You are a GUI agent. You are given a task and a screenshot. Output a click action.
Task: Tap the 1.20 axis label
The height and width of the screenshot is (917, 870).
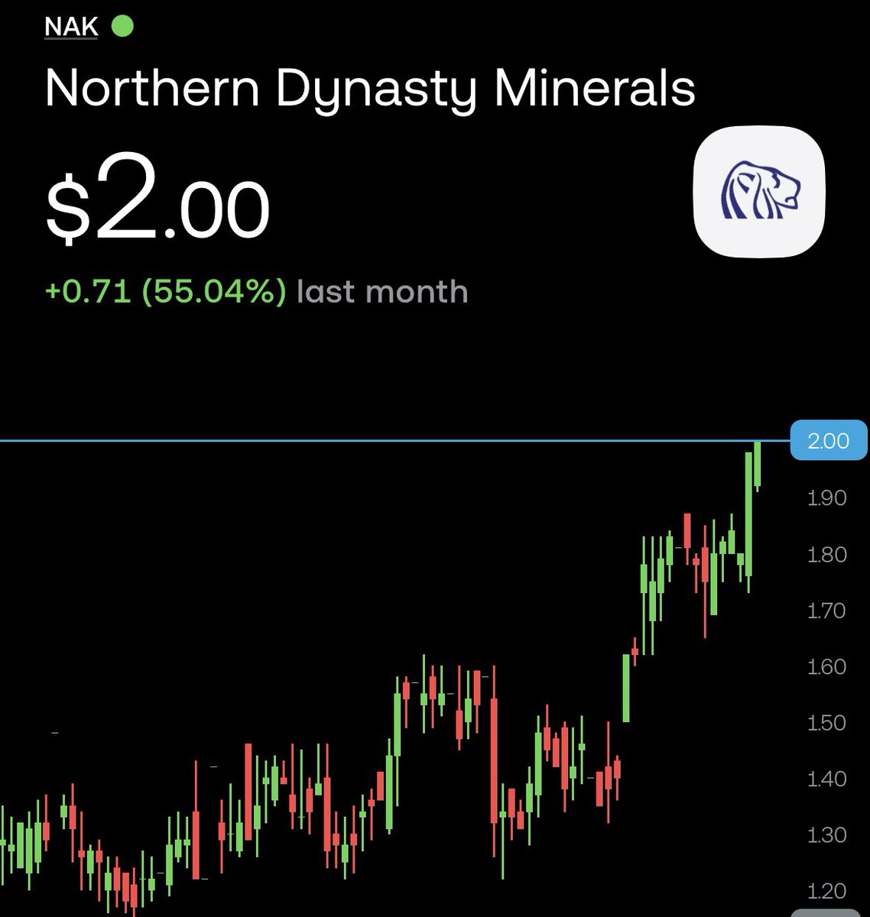point(827,891)
